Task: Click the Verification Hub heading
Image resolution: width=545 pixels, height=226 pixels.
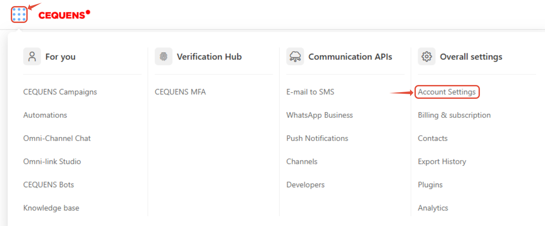Action: pos(209,57)
